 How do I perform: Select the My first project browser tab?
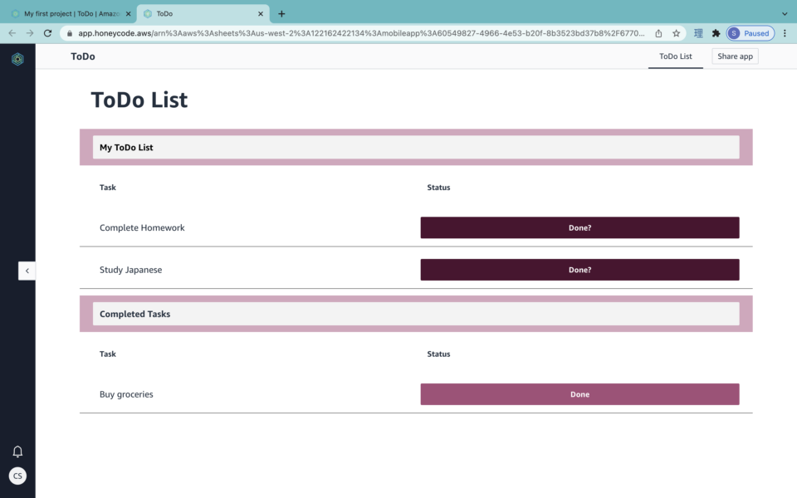pyautogui.click(x=66, y=13)
